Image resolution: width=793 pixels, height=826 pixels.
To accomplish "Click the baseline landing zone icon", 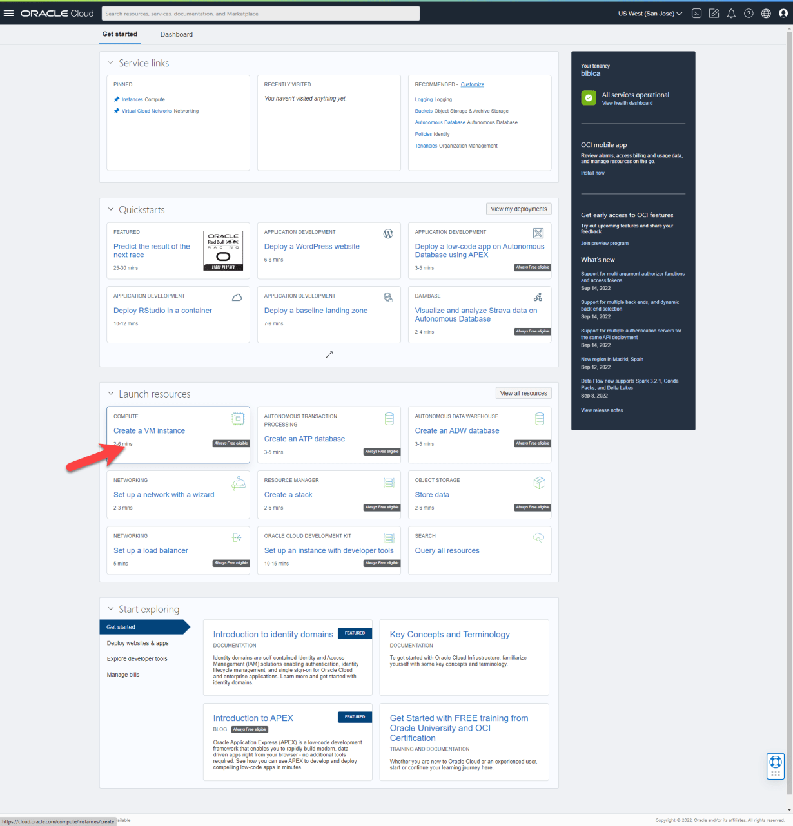I will coord(388,297).
